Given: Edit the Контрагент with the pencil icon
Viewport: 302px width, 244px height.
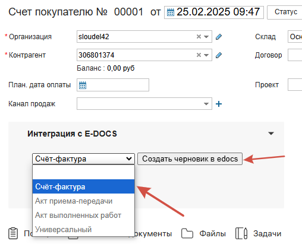Looking at the screenshot, I should coord(219,55).
